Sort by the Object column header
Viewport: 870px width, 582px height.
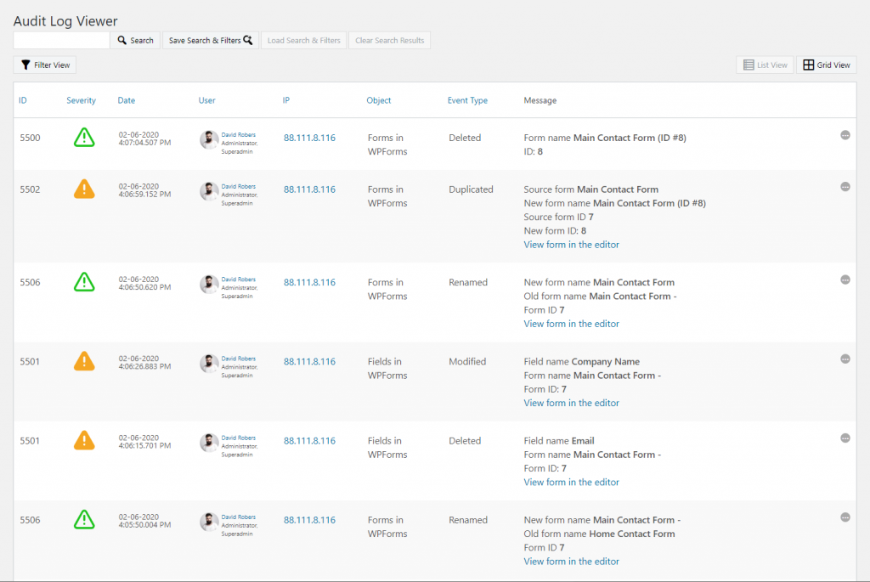(x=378, y=100)
